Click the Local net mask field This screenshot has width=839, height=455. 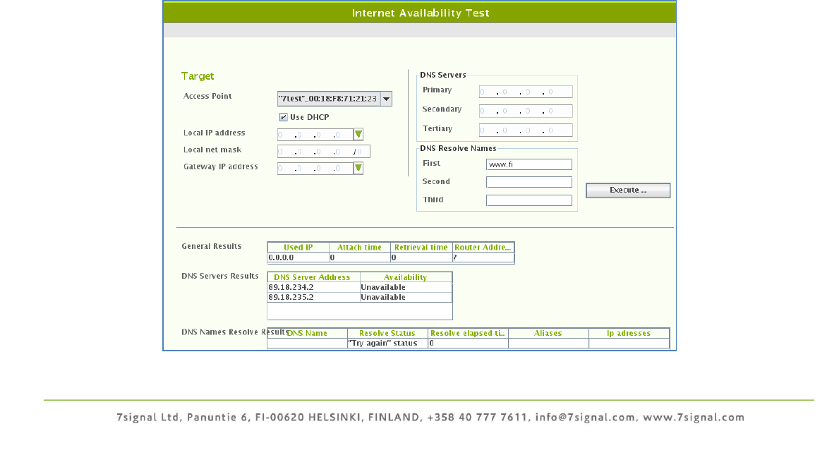(x=324, y=152)
